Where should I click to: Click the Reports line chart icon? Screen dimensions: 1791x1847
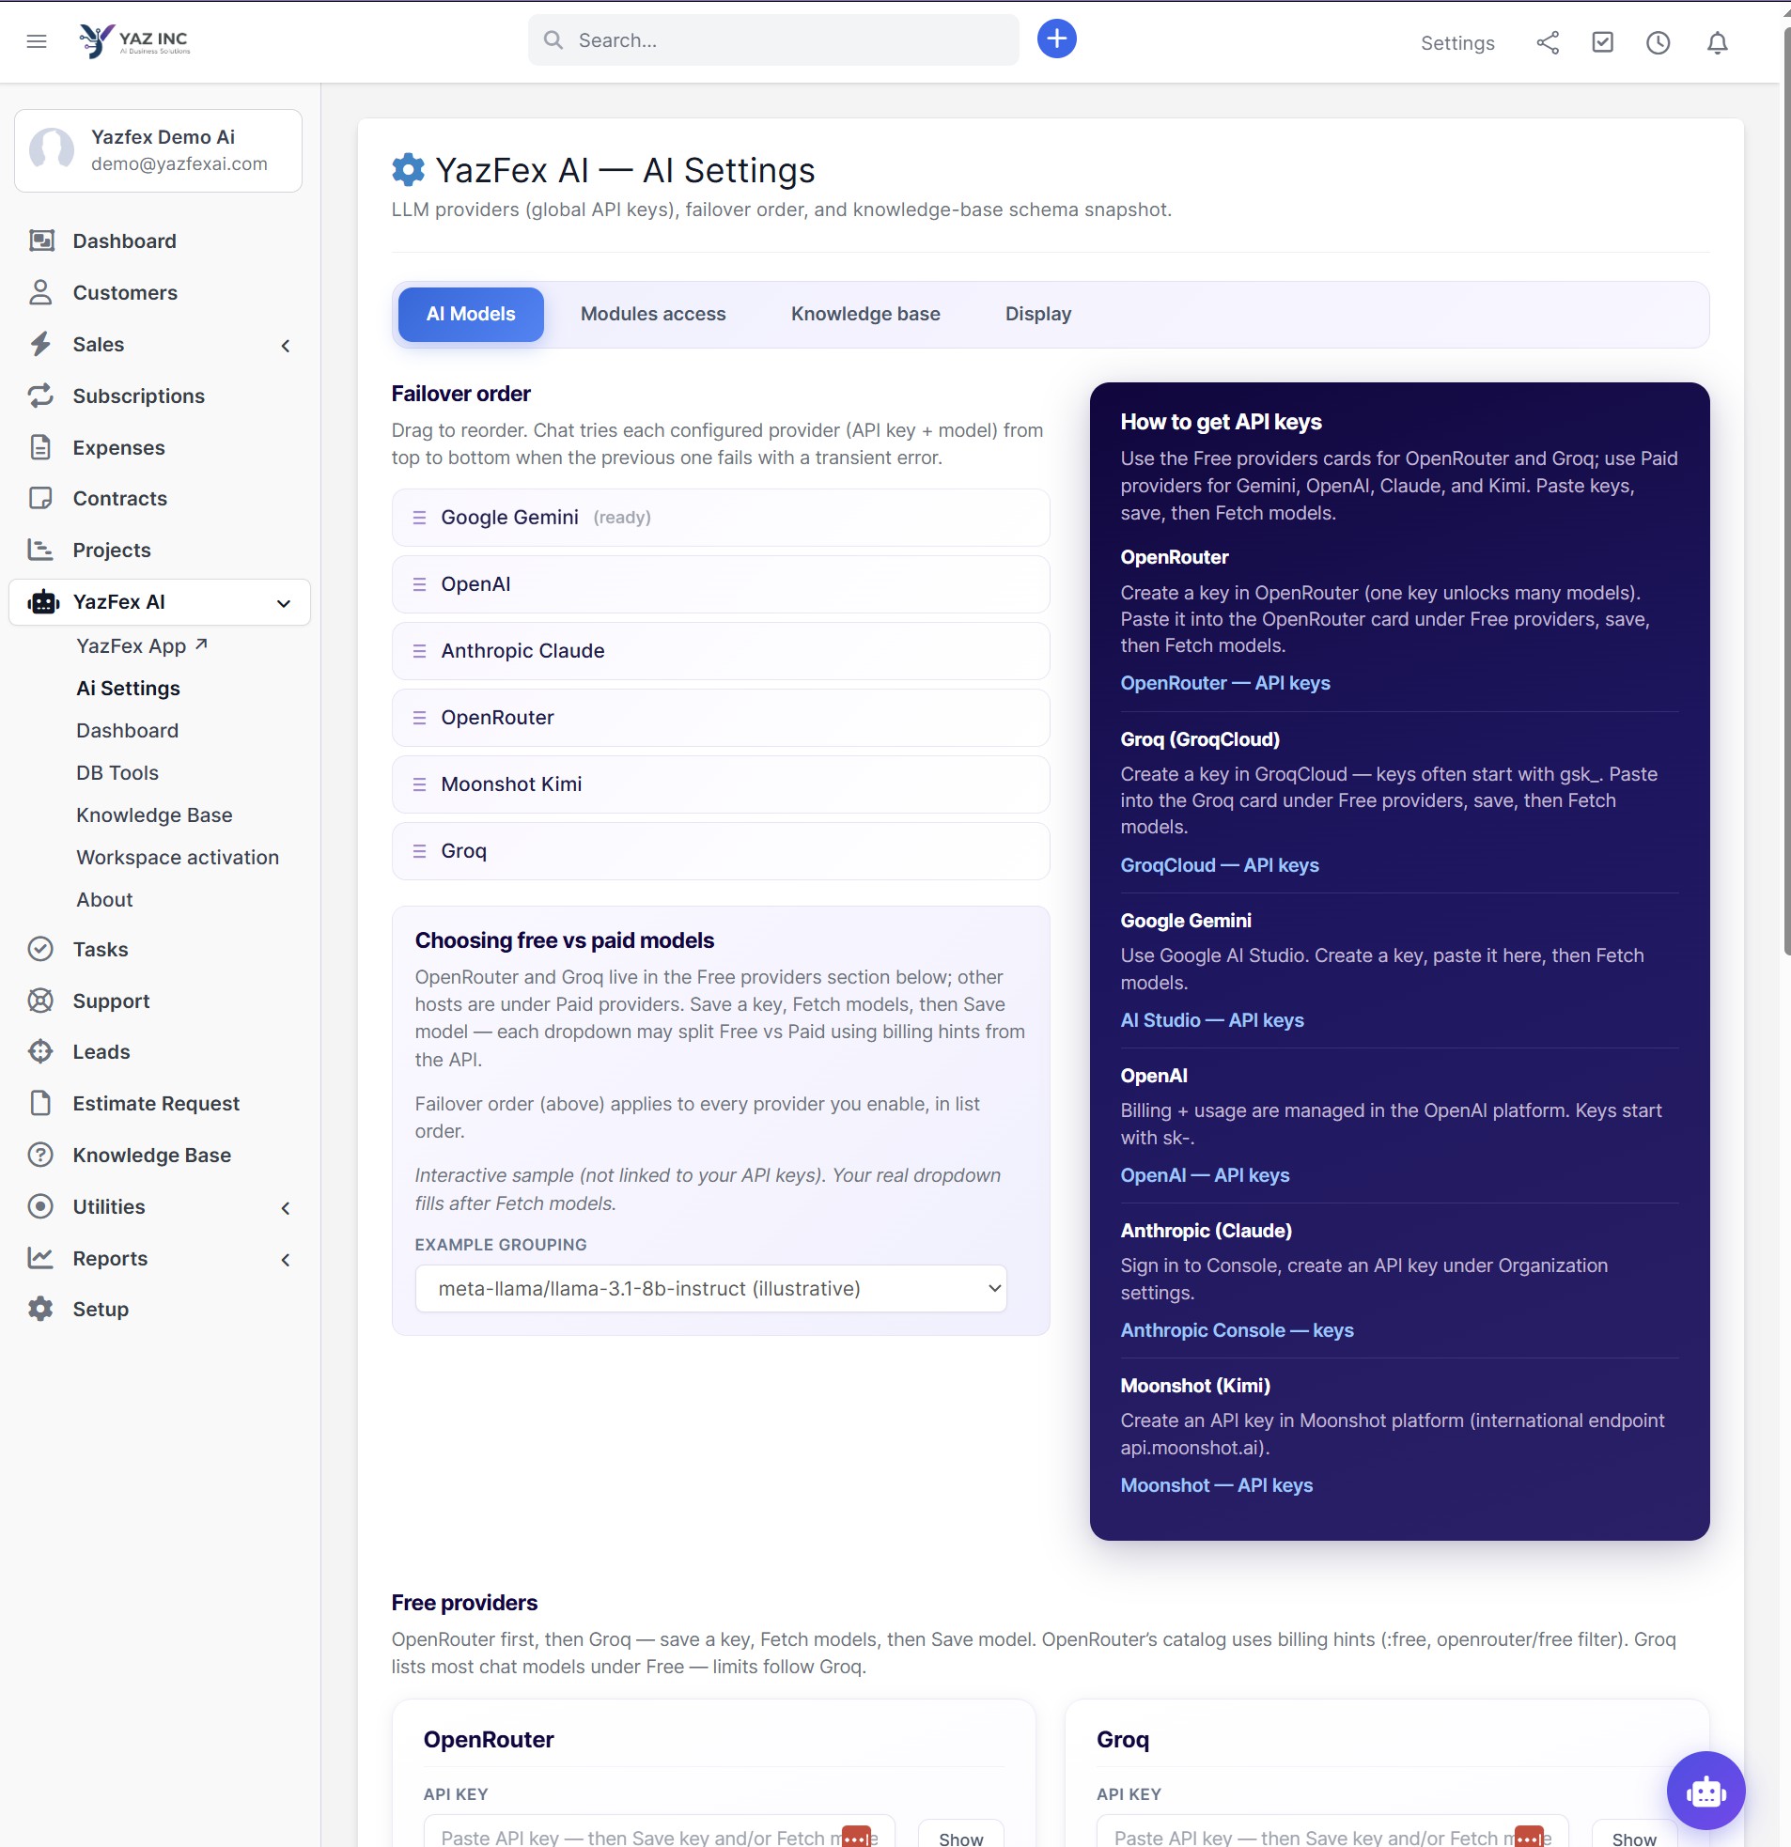point(40,1258)
